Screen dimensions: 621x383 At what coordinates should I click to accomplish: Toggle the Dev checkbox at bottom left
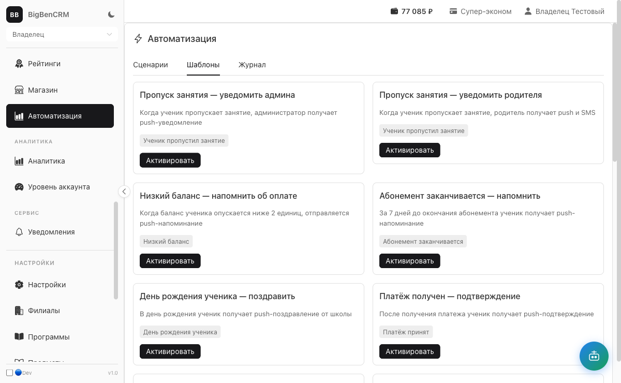pyautogui.click(x=8, y=372)
